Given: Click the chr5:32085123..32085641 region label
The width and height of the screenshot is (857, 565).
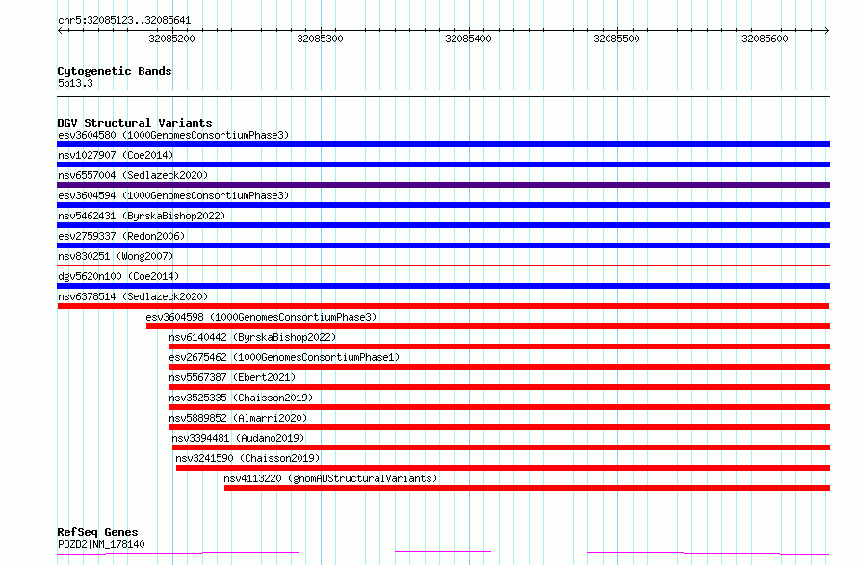Looking at the screenshot, I should [124, 21].
